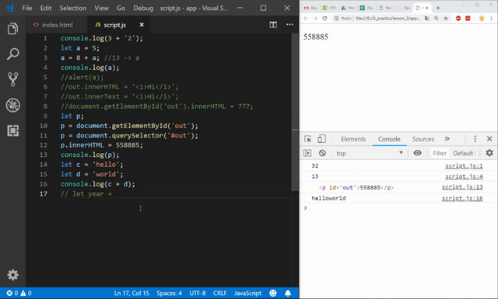Click the red square extension icon

click(468, 19)
